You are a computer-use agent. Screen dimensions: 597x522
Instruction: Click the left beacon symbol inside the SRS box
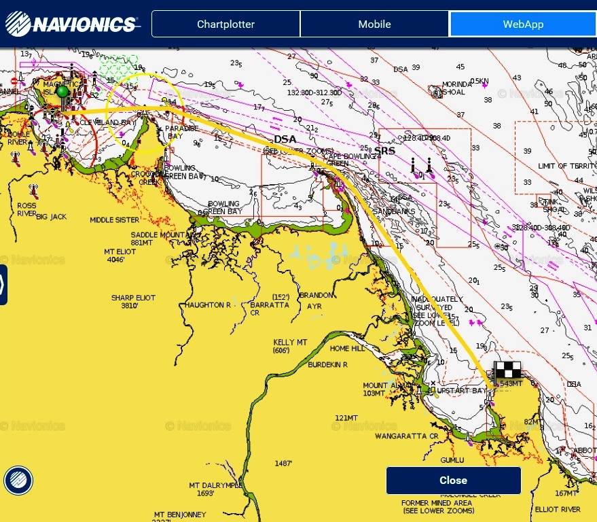click(414, 165)
